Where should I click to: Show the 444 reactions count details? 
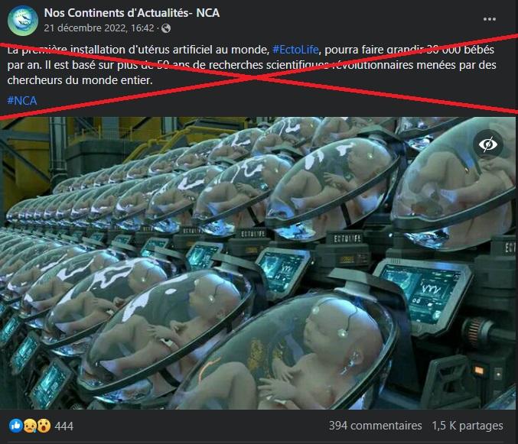[x=64, y=426]
